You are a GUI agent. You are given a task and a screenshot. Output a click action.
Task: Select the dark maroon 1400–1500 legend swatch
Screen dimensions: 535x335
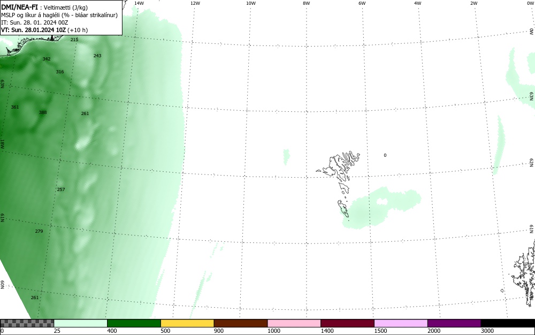point(347,323)
